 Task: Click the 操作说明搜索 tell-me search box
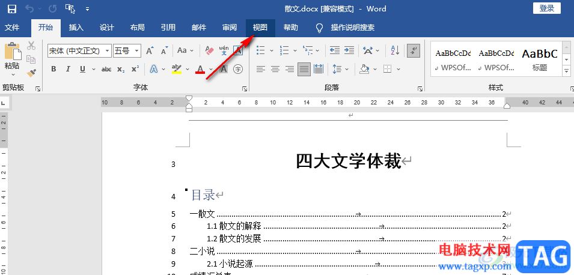coord(353,28)
